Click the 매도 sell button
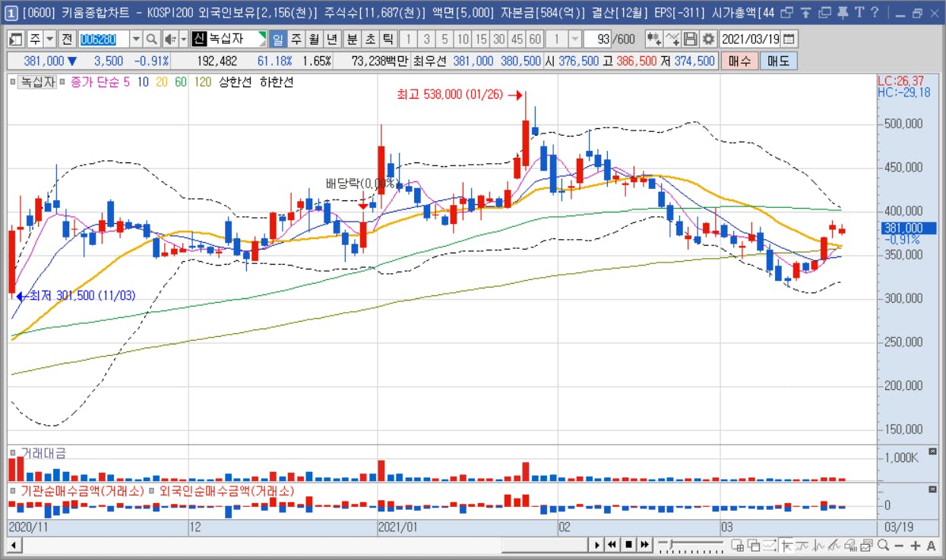The width and height of the screenshot is (946, 560). click(778, 61)
